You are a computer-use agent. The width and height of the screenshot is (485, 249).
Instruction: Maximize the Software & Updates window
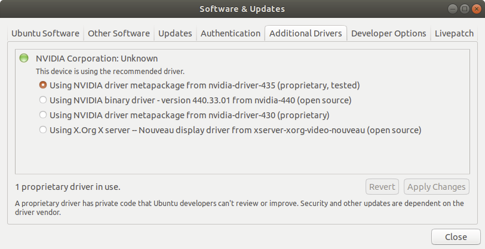465,9
